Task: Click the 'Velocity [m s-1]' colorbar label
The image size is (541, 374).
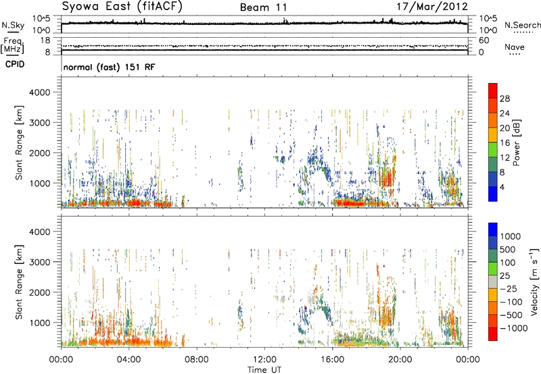Action: [x=534, y=282]
